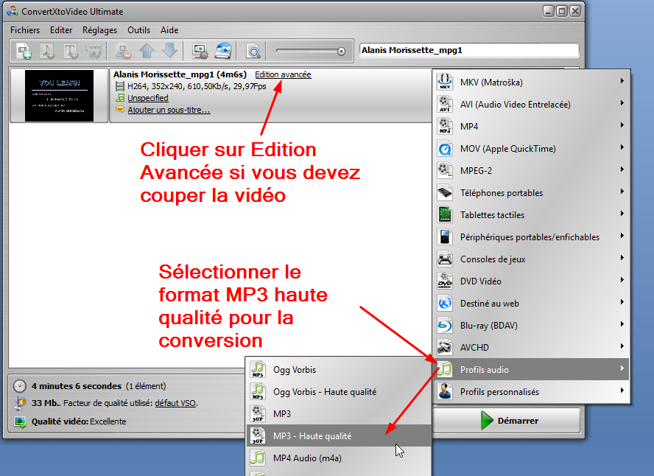
Task: Open the Réglages menu
Action: point(99,30)
